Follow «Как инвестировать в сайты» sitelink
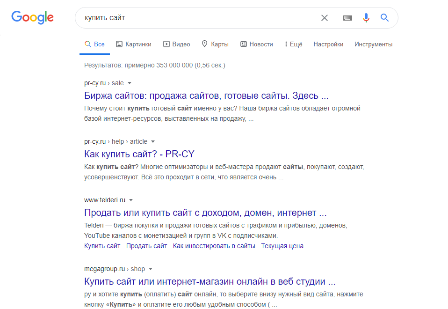 pos(214,246)
